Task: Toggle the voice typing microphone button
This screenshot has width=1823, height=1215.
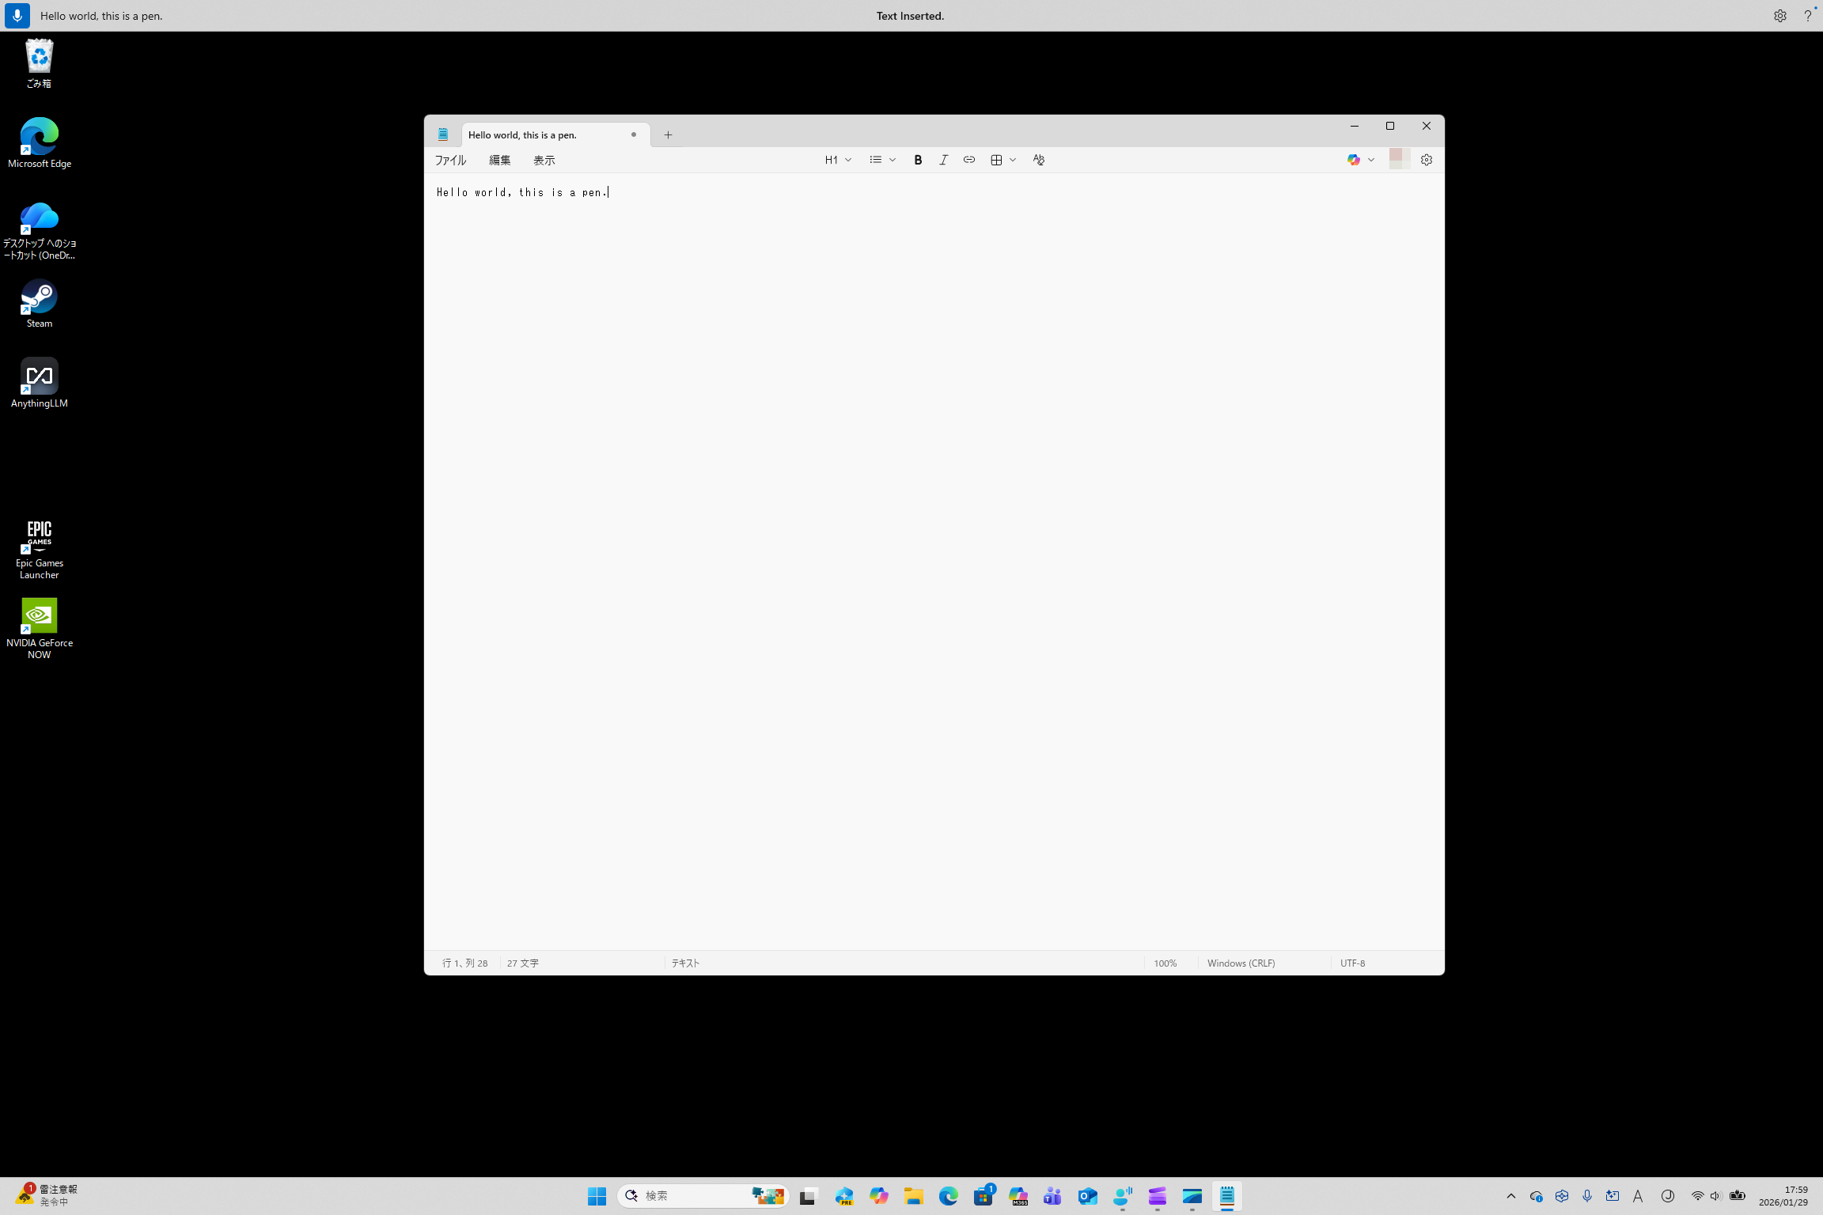Action: pyautogui.click(x=17, y=16)
